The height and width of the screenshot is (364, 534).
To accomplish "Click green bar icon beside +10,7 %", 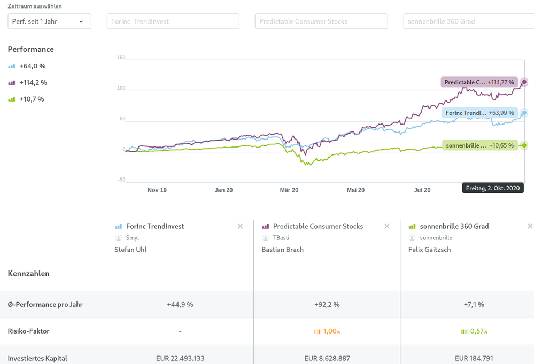I will [x=12, y=99].
